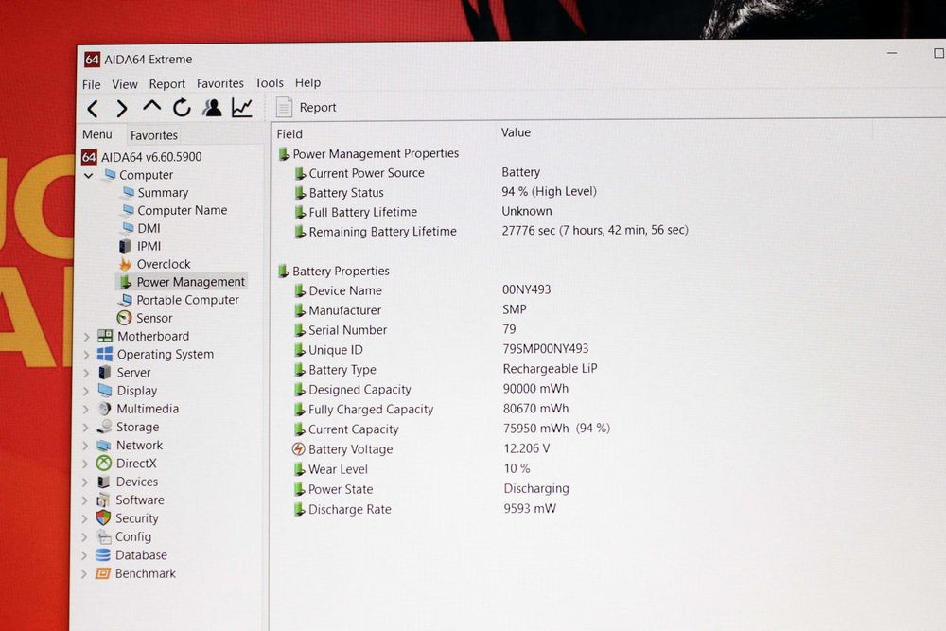The width and height of the screenshot is (946, 631).
Task: Open the Favorites menu in the menu bar
Action: tap(220, 83)
